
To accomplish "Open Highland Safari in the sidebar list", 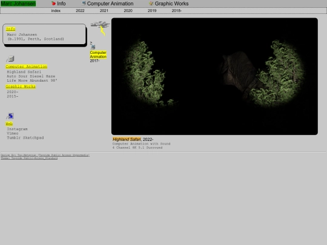I will 24,72.
